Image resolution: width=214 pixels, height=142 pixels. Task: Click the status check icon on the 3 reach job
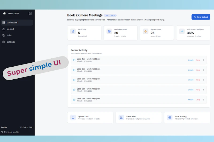tap(74, 100)
